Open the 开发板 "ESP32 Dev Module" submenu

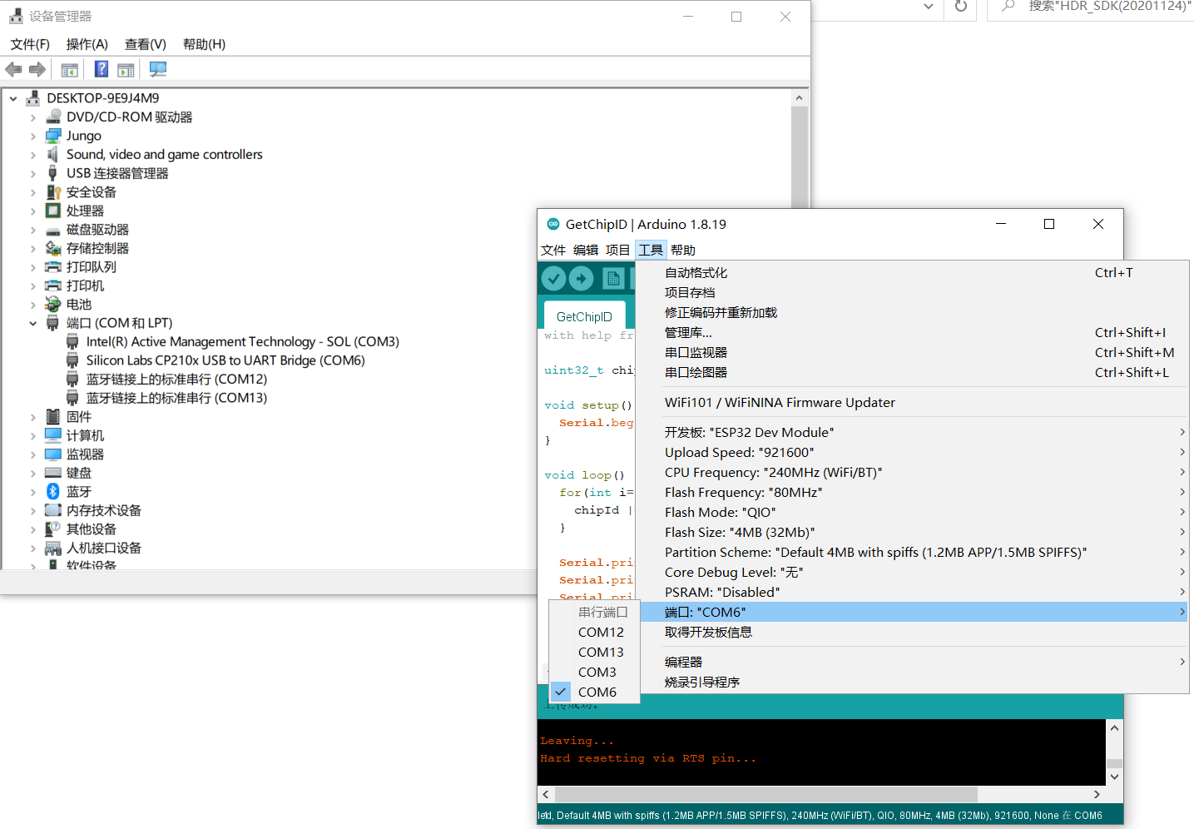pyautogui.click(x=914, y=432)
